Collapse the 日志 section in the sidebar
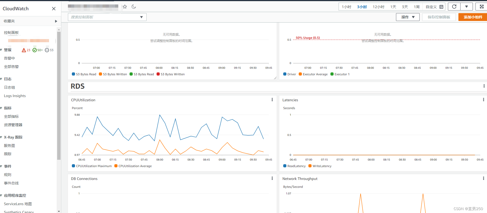487x213 pixels. click(x=1, y=79)
